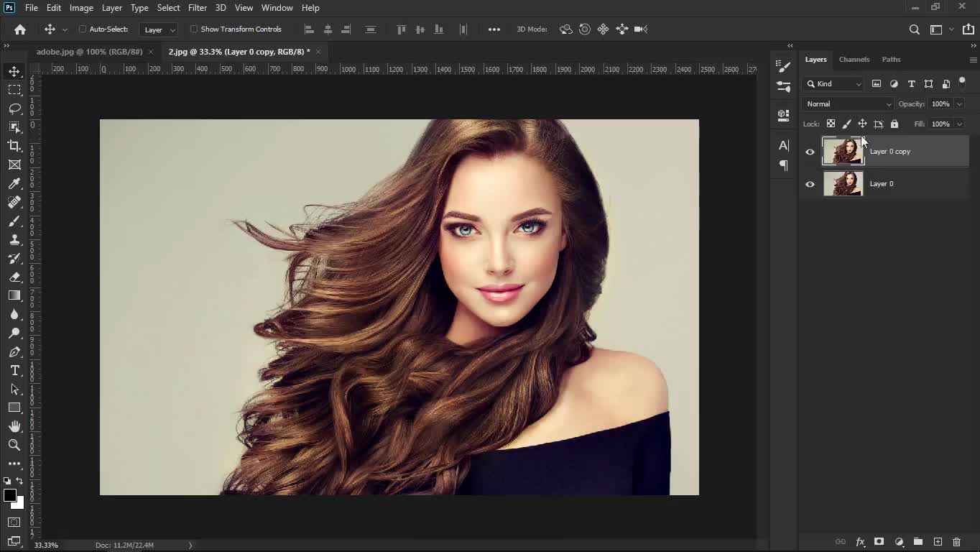
Task: Select the Lasso tool
Action: (x=14, y=109)
